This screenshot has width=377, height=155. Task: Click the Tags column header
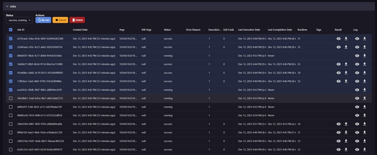[x=319, y=30]
